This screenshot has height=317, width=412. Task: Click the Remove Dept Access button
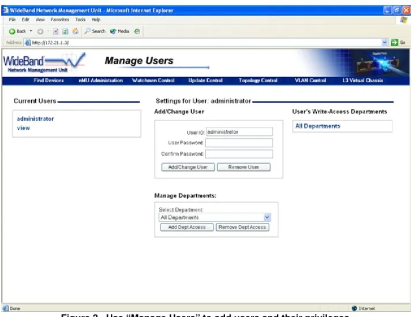[x=242, y=227]
